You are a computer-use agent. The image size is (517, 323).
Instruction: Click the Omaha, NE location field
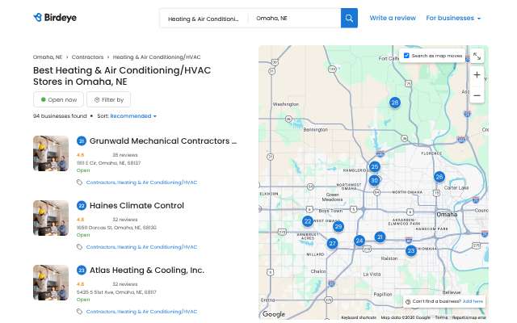click(x=294, y=19)
